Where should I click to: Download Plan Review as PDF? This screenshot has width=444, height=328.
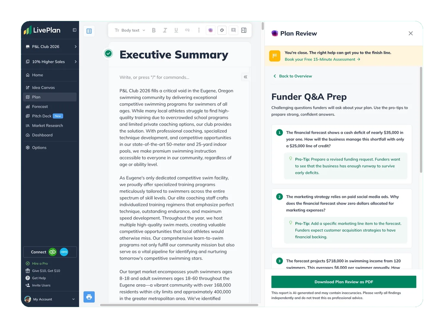click(344, 282)
